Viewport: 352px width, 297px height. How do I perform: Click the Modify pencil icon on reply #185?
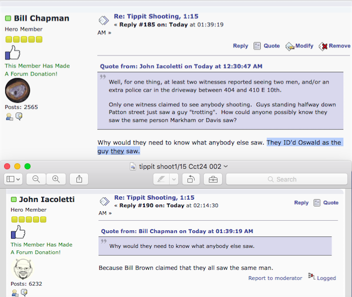coord(290,46)
